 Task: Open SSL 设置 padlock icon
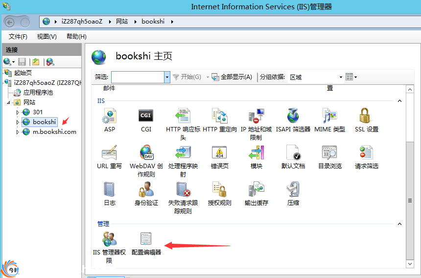click(x=365, y=116)
